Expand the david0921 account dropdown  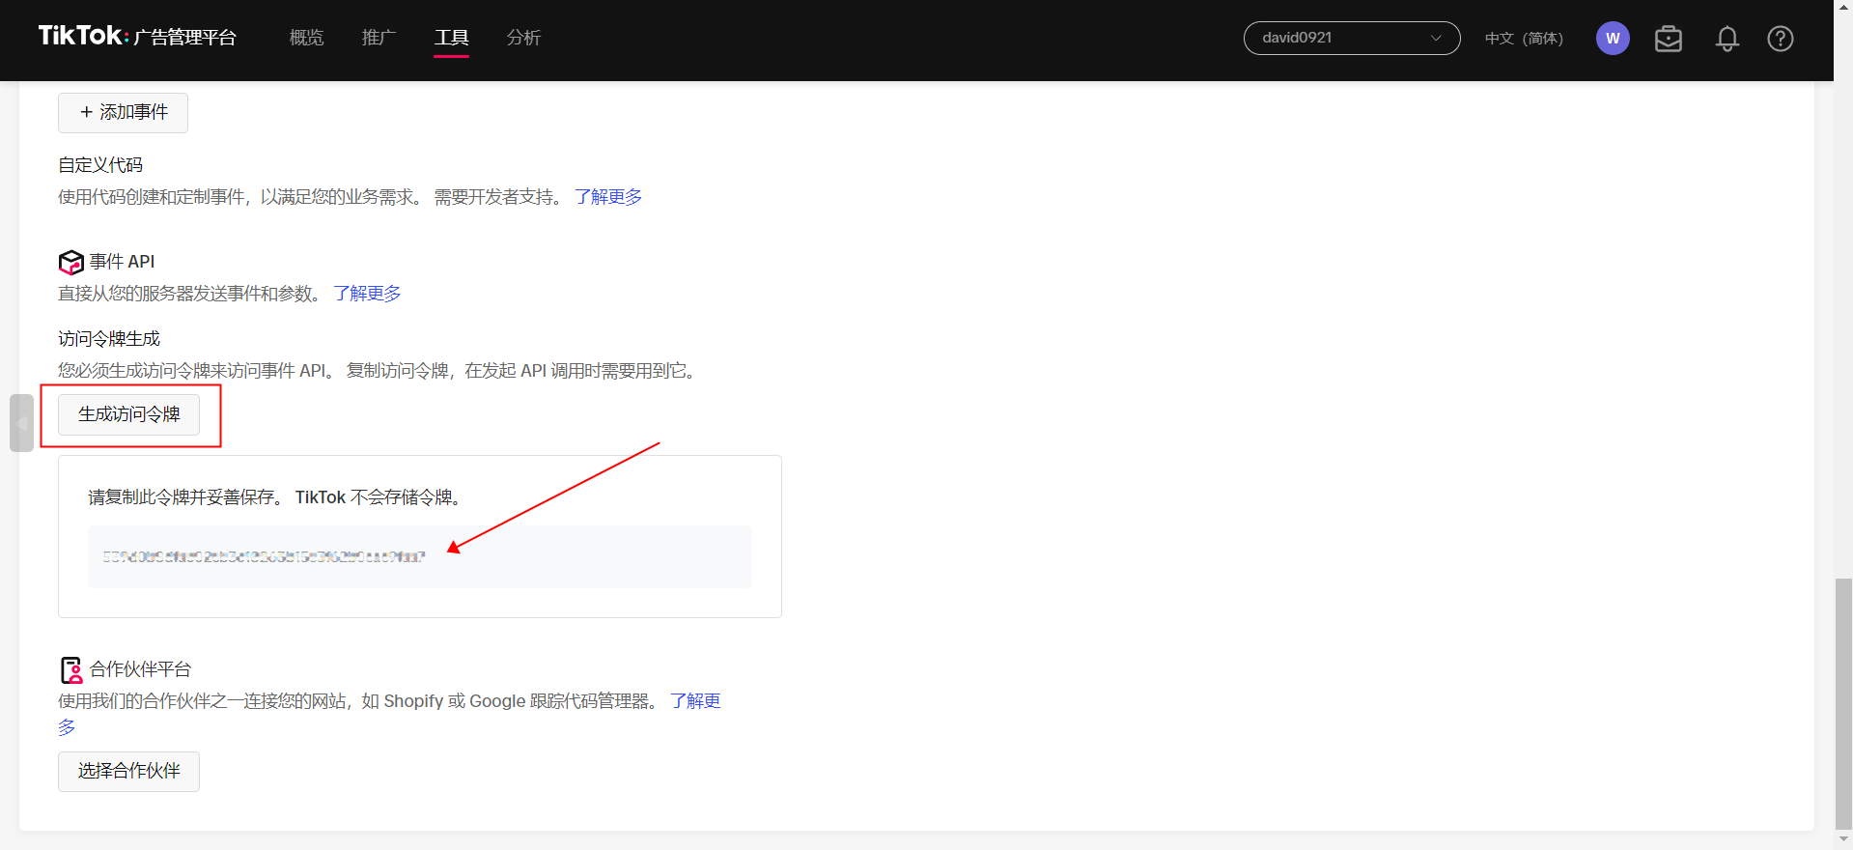point(1352,38)
